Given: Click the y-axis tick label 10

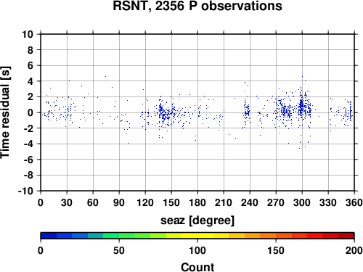Looking at the screenshot, I should tap(28, 34).
